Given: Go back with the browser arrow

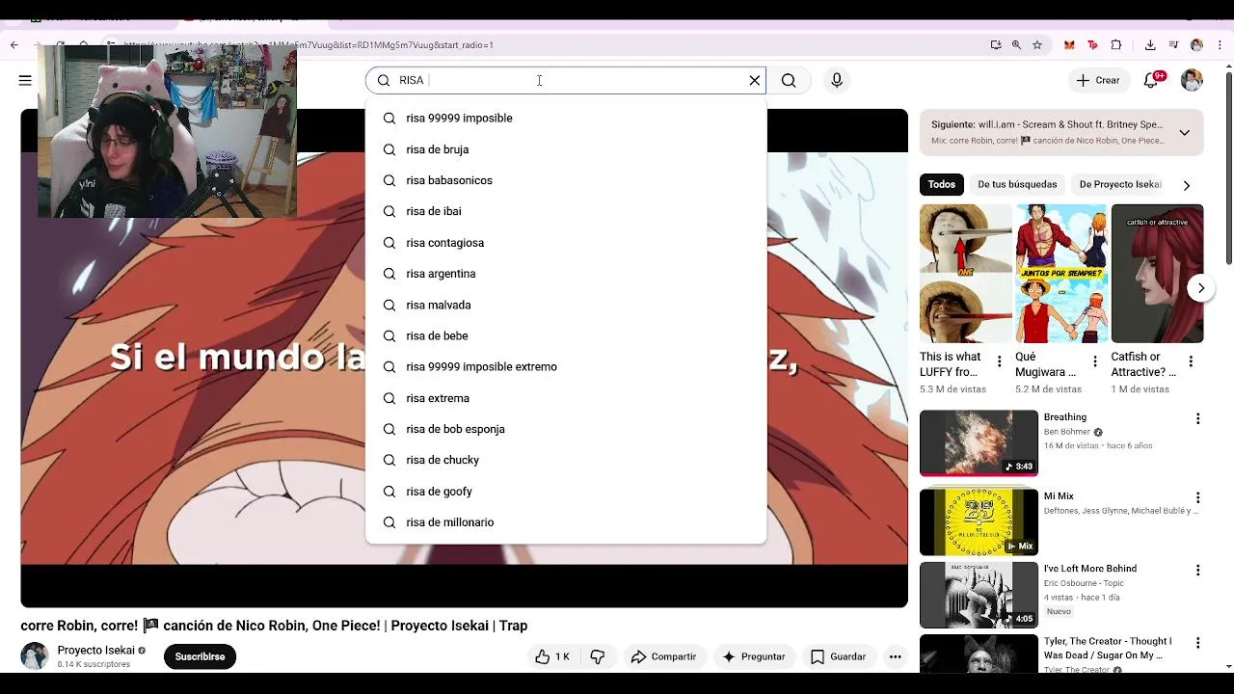Looking at the screenshot, I should click(x=14, y=44).
